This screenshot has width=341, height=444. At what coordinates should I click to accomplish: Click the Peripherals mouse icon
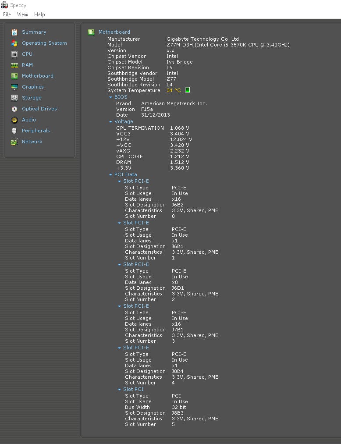click(x=14, y=131)
